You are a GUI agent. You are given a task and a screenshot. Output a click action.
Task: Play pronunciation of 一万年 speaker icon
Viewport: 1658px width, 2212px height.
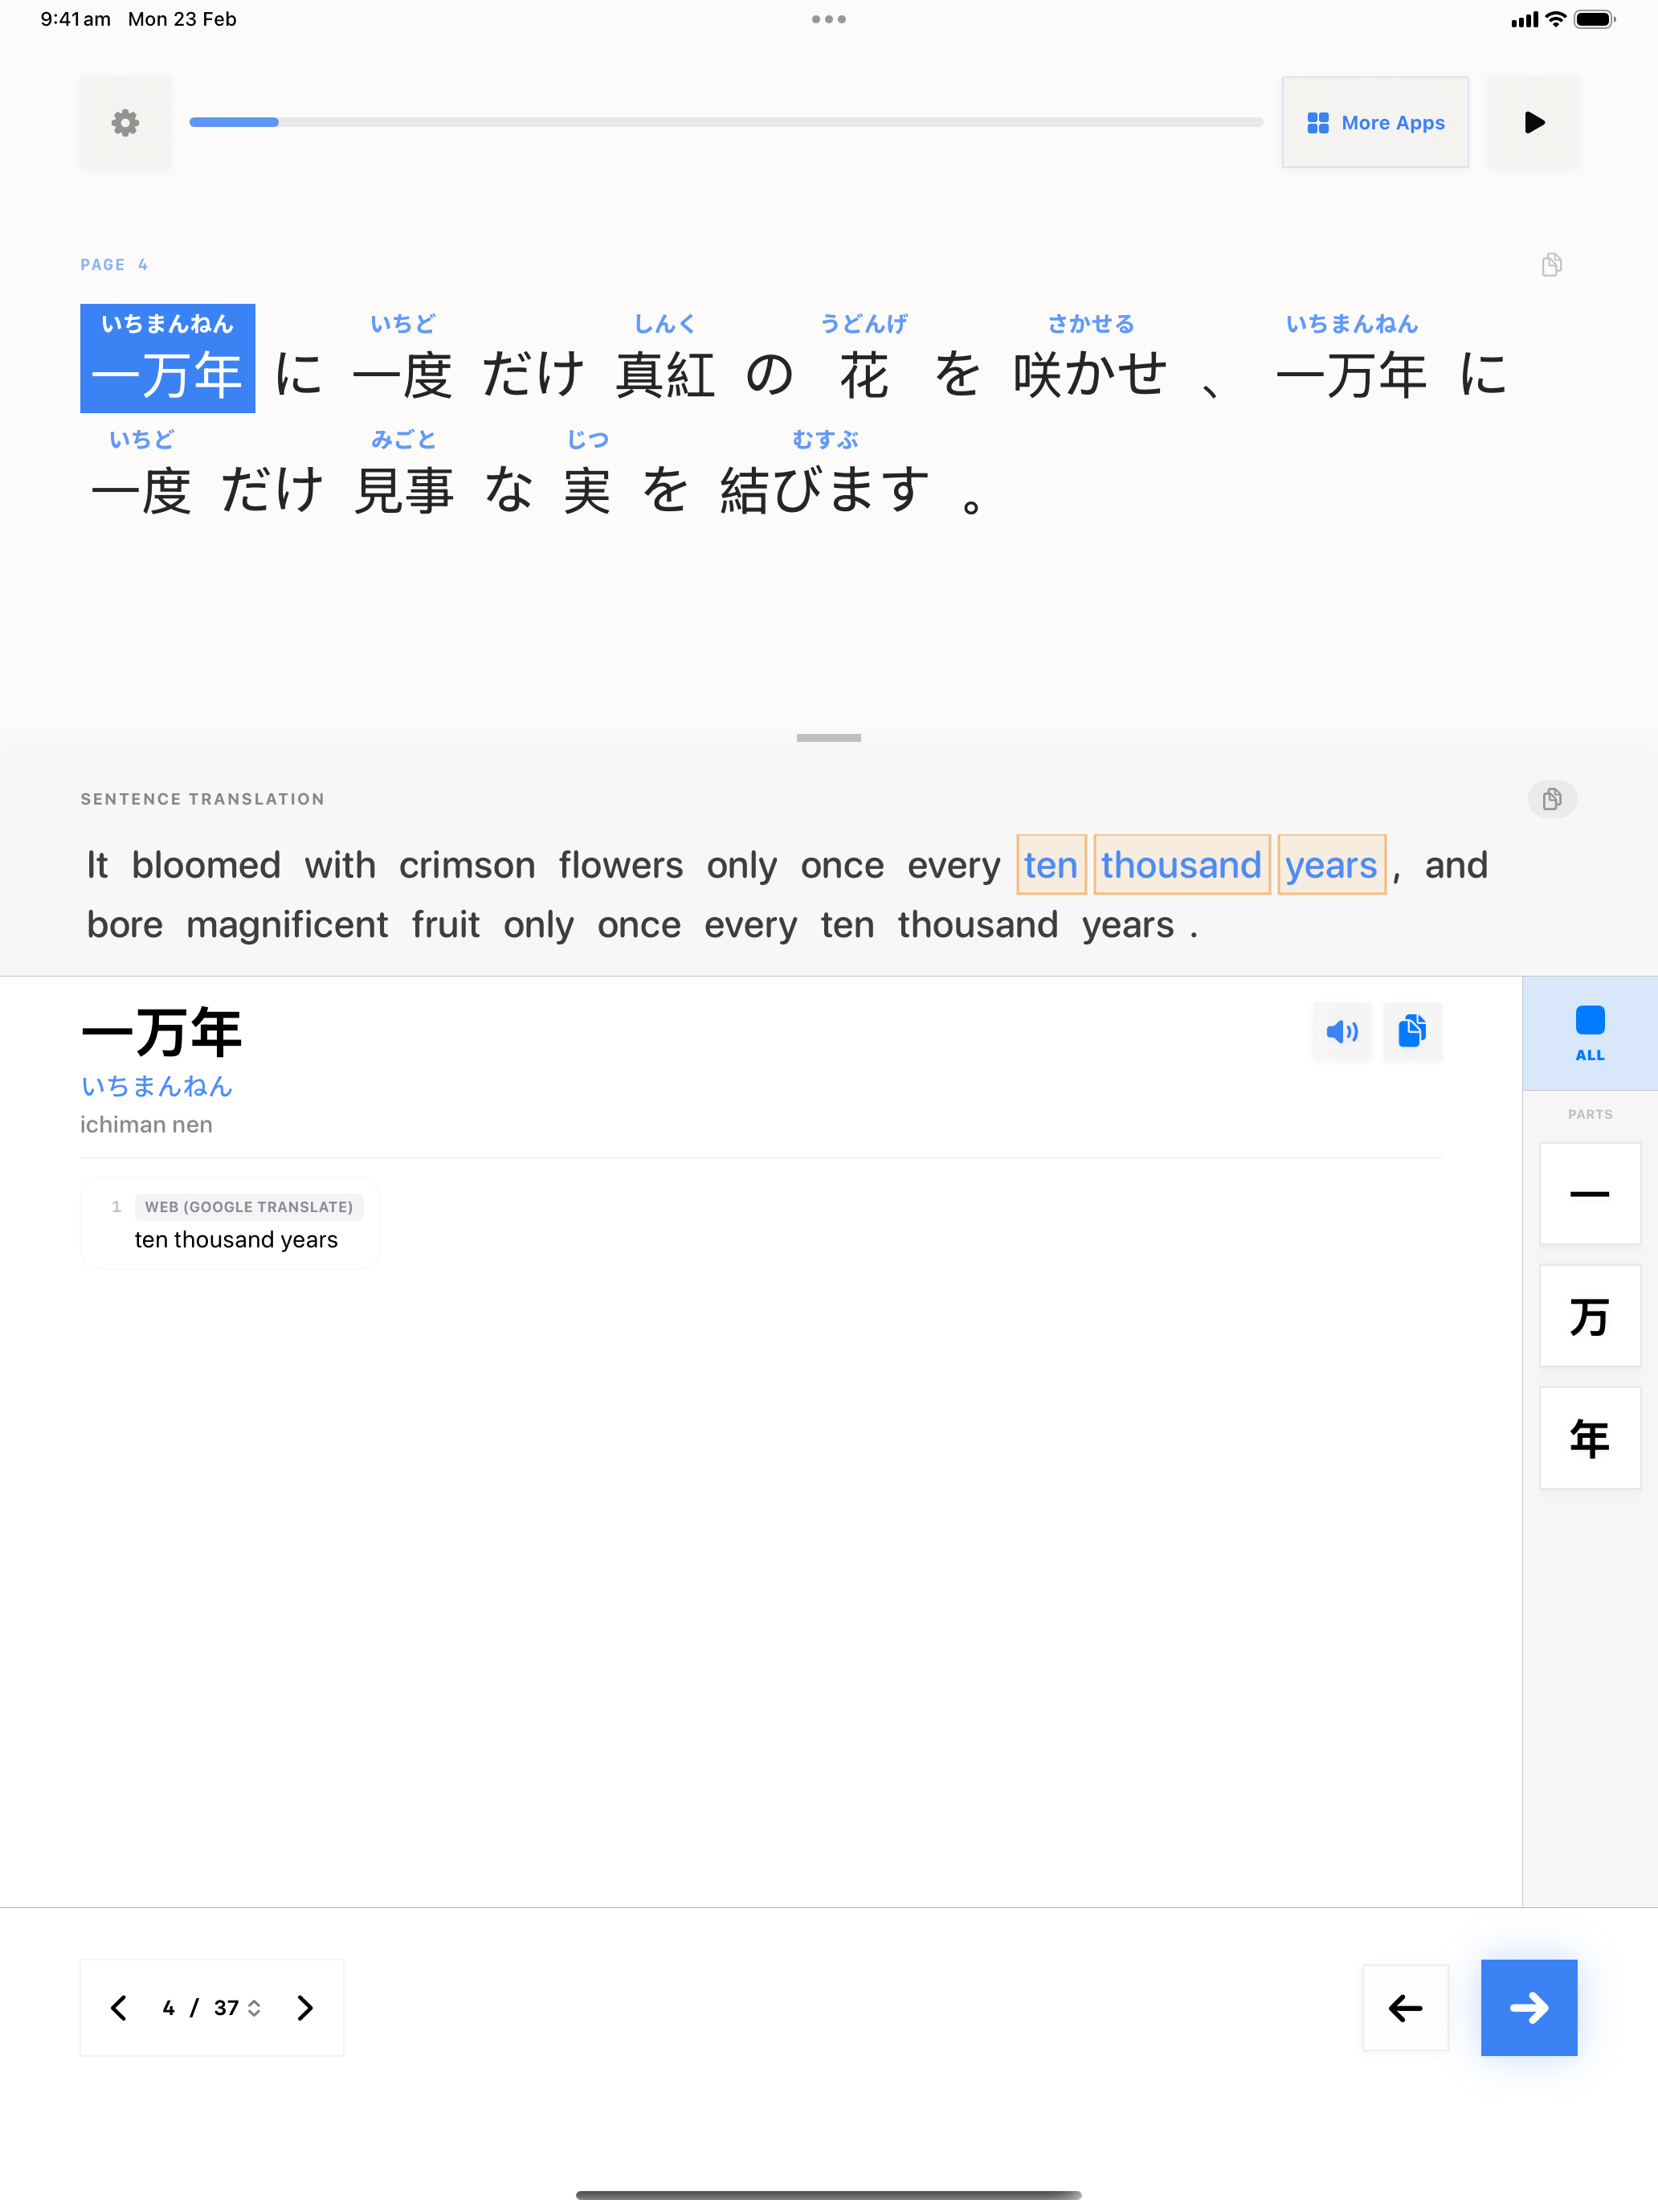point(1342,1031)
